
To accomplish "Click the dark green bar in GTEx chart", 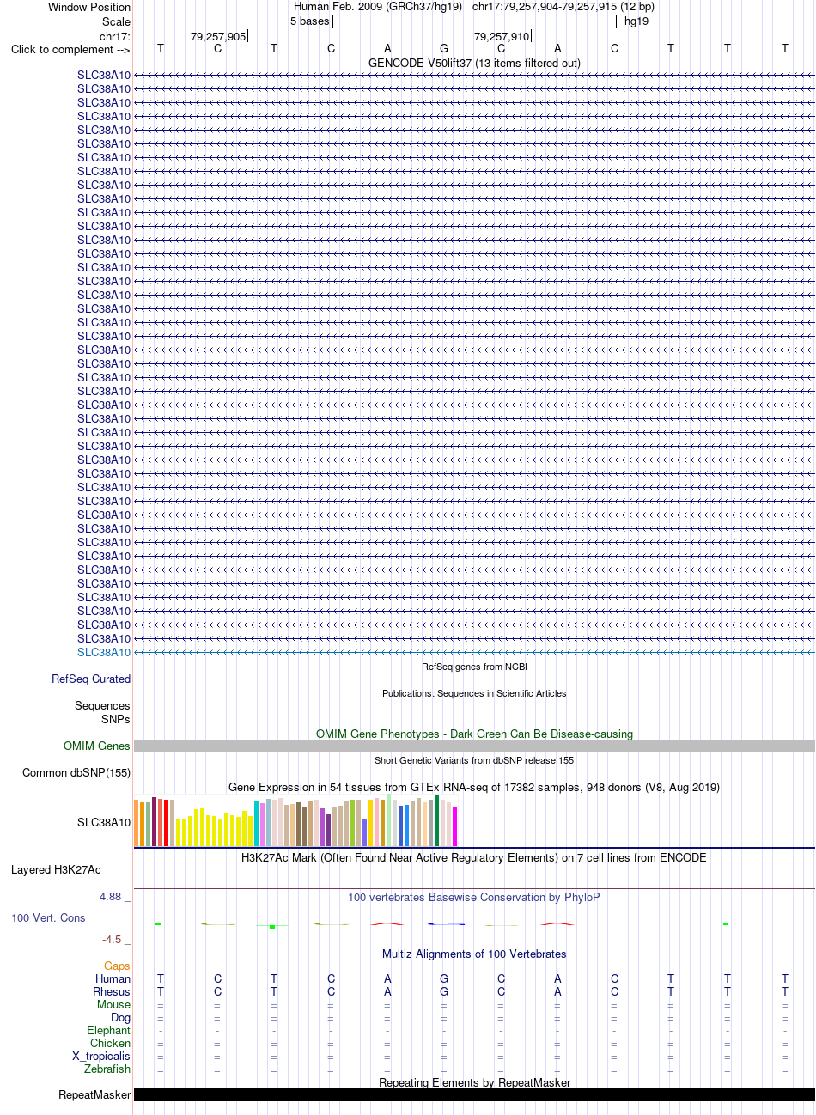I will coord(437,820).
